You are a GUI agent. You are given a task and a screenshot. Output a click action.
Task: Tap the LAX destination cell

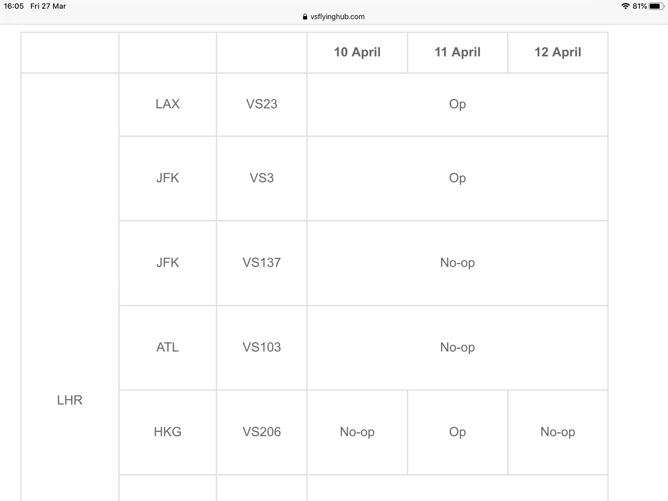[x=168, y=104]
